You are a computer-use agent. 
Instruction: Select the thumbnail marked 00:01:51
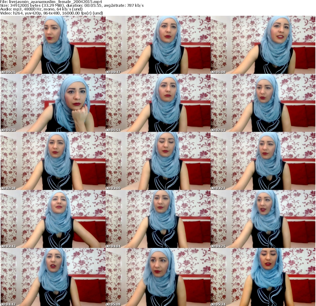(x=158, y=103)
